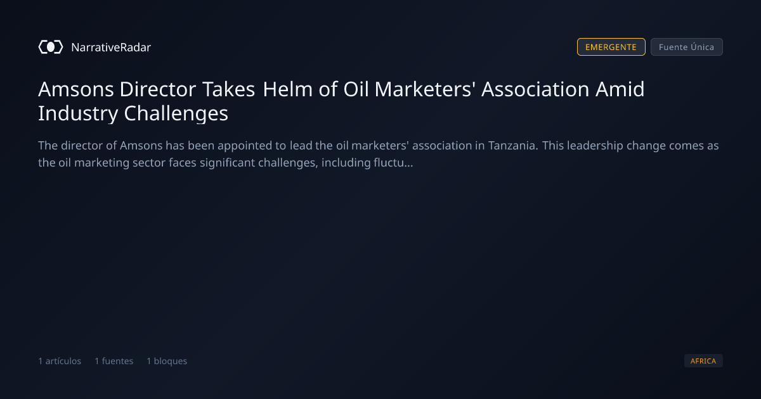Click the Fuente Única badge
The image size is (761, 399).
point(687,47)
